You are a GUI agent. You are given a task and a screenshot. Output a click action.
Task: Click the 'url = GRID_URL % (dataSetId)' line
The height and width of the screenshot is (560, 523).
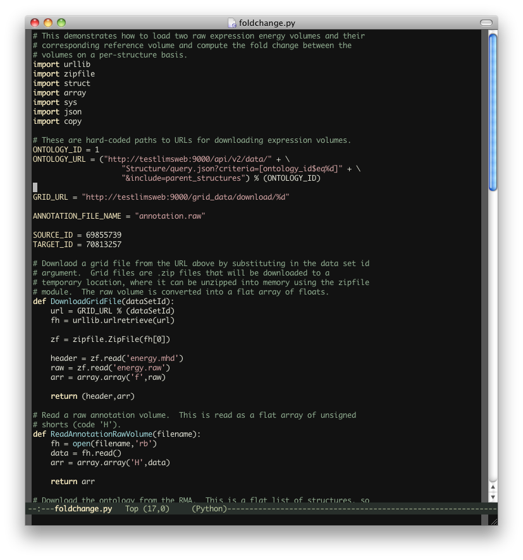(113, 311)
